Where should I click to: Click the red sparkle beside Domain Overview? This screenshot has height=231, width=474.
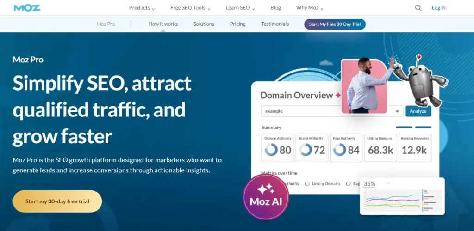pyautogui.click(x=338, y=95)
